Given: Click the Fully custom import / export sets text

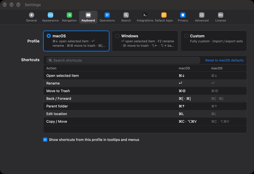Looking at the screenshot, I should [216, 41].
